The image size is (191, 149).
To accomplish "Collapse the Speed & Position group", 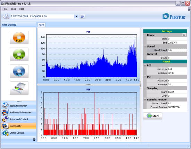I will coord(145,99).
